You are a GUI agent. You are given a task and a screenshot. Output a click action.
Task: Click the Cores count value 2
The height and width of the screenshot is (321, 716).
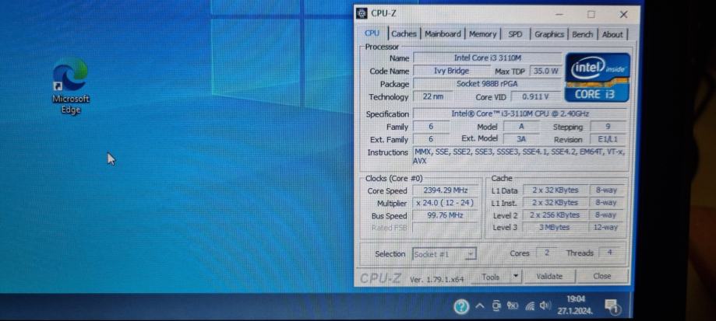[547, 253]
